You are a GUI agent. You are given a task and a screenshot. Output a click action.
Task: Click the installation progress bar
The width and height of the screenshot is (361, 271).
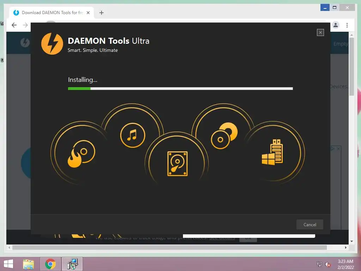coord(180,89)
